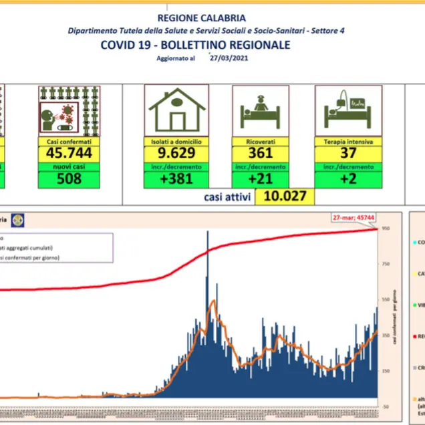This screenshot has height=425, width=425.
Task: Select the intensive care bed icon
Action: click(x=348, y=110)
